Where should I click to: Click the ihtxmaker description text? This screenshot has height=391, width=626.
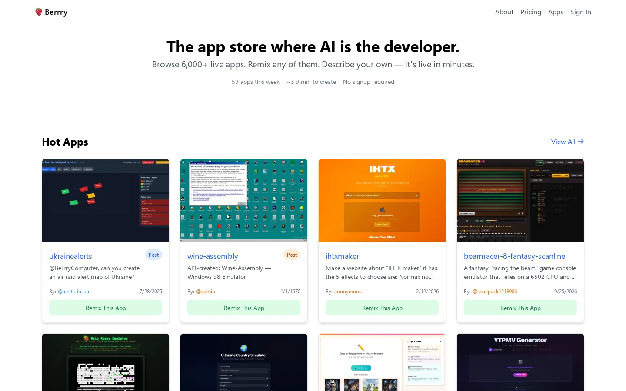tap(381, 272)
